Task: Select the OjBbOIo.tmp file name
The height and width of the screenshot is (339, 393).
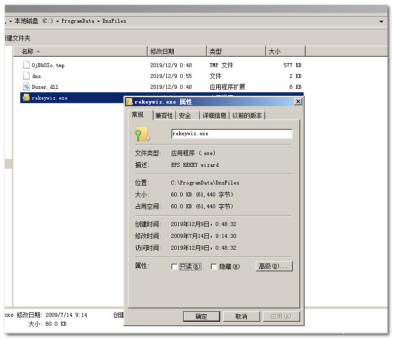Action: pos(48,66)
